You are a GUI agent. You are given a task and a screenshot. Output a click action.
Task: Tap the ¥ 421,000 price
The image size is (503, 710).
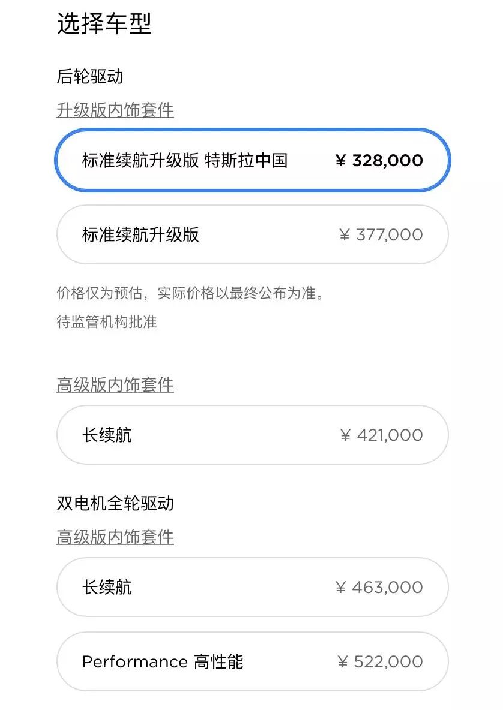(x=381, y=435)
